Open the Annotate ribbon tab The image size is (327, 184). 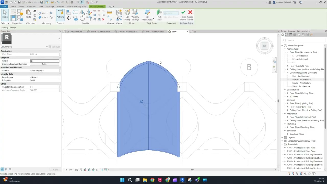31,6
